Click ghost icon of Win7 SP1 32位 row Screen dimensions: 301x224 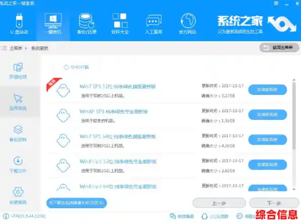63,90
